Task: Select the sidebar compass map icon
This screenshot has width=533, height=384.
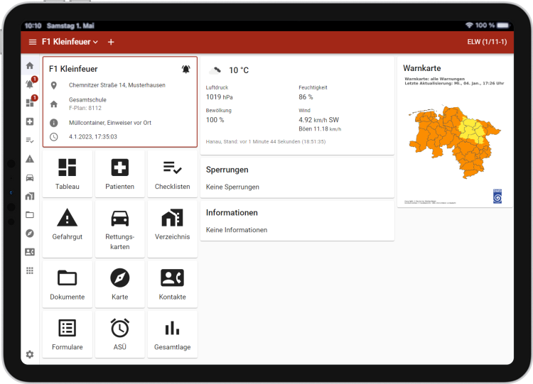Action: coord(29,233)
